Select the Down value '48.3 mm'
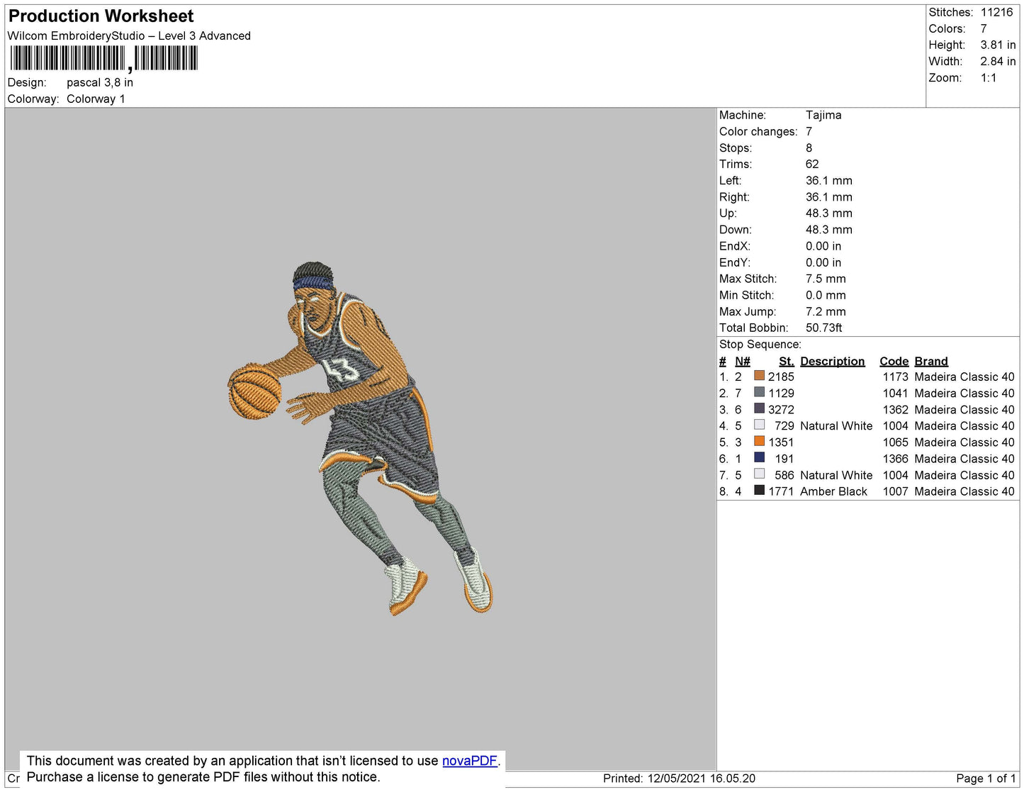 point(829,229)
